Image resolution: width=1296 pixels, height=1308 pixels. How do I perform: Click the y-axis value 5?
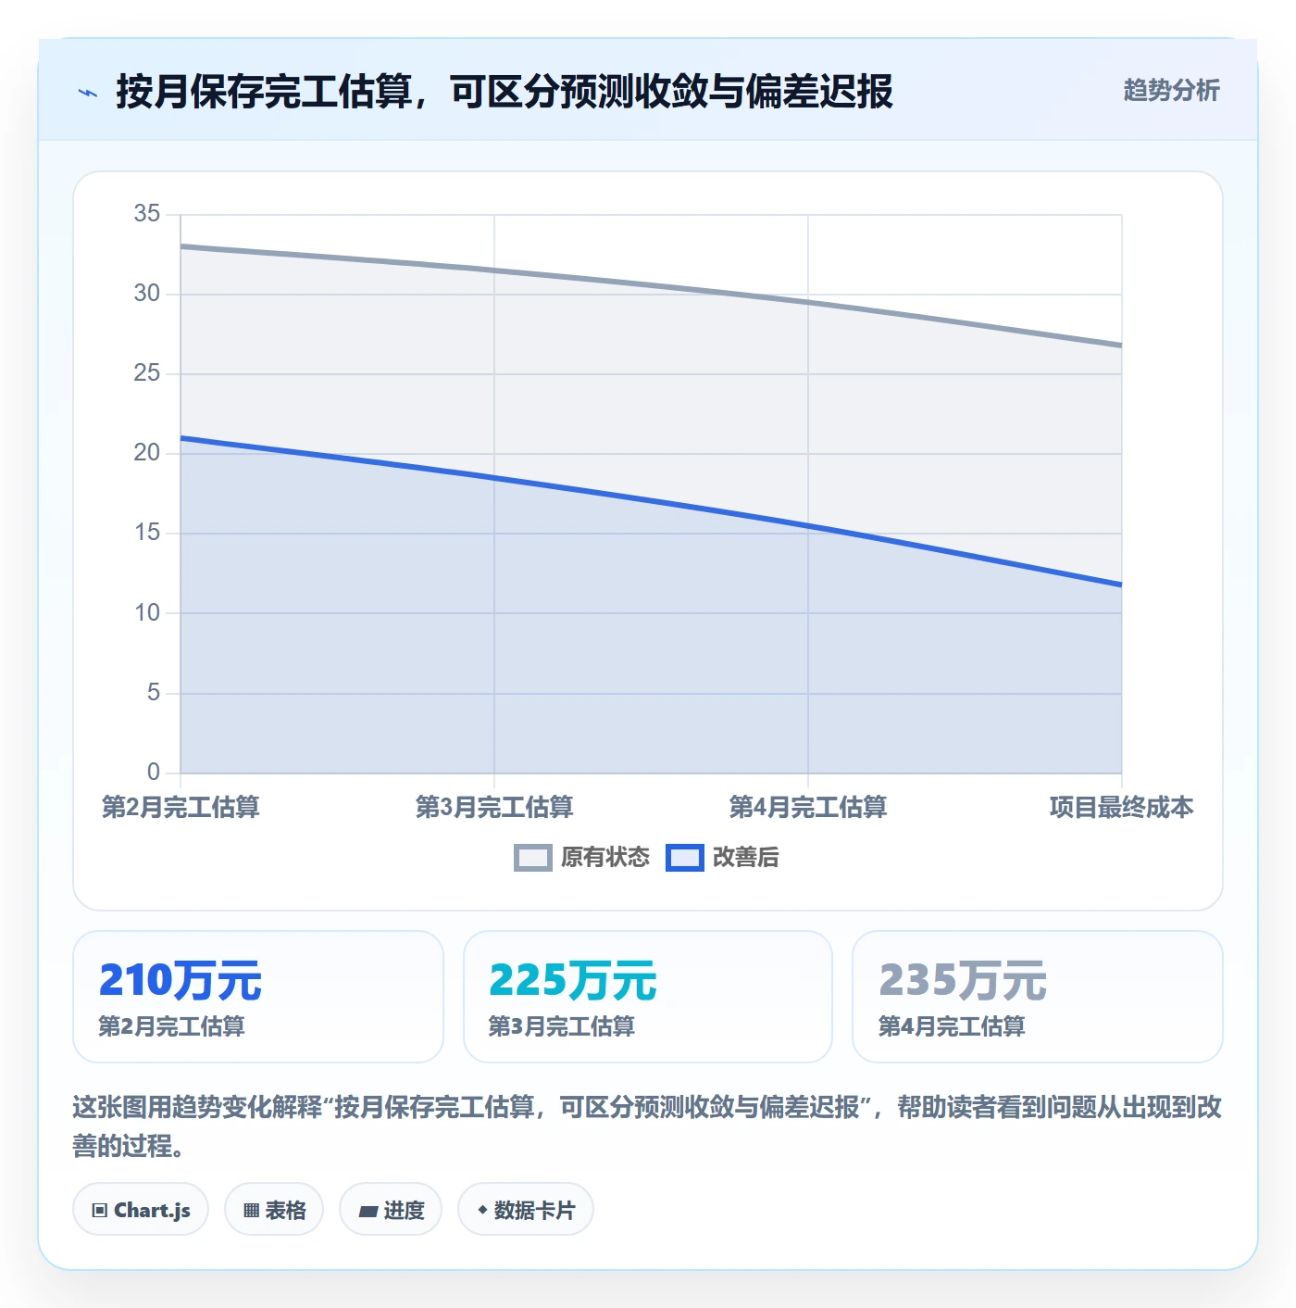point(154,693)
